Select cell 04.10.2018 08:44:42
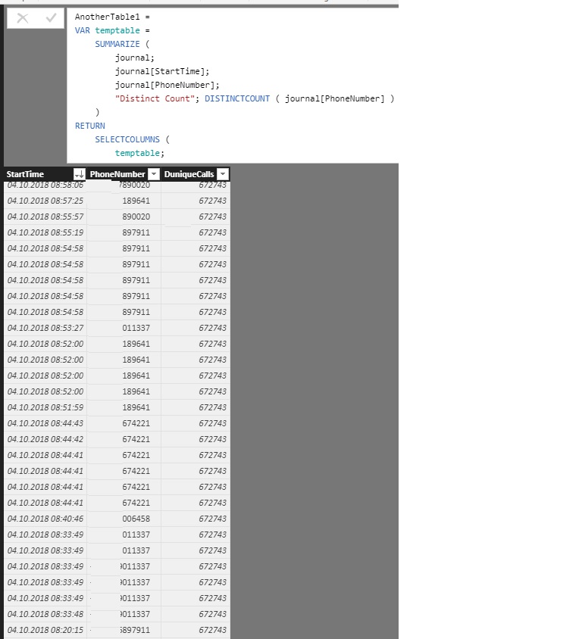The image size is (582, 639). 45,439
